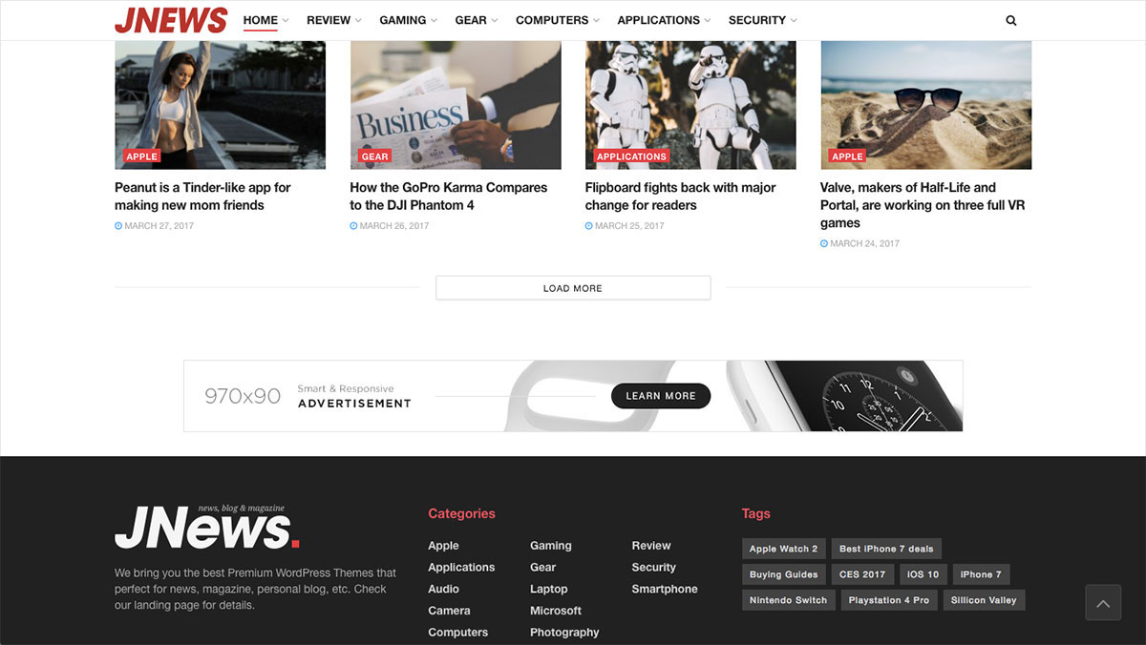Click the red APPLE badge on sunglasses photo

847,156
